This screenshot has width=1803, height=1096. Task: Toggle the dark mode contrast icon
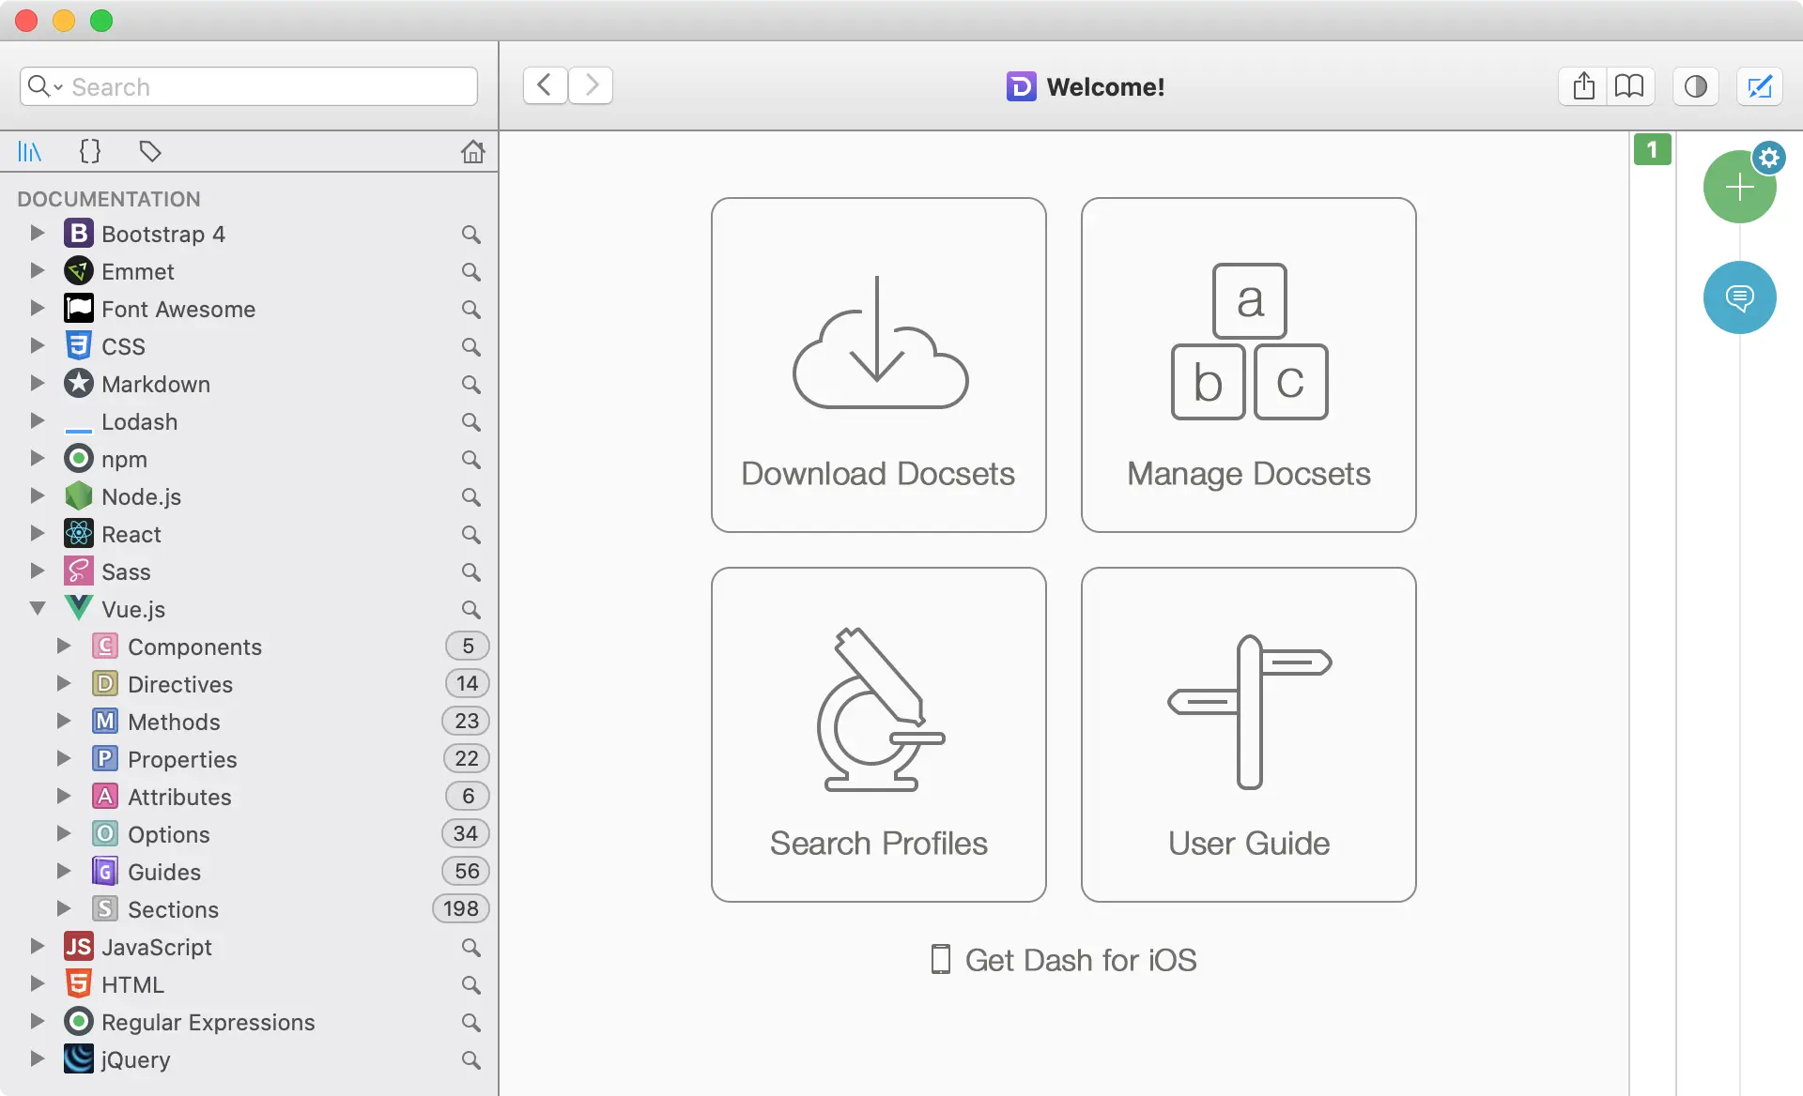[x=1695, y=86]
